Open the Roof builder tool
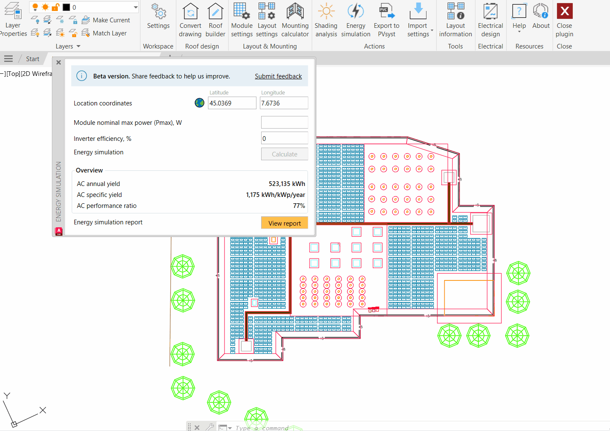 click(x=215, y=20)
